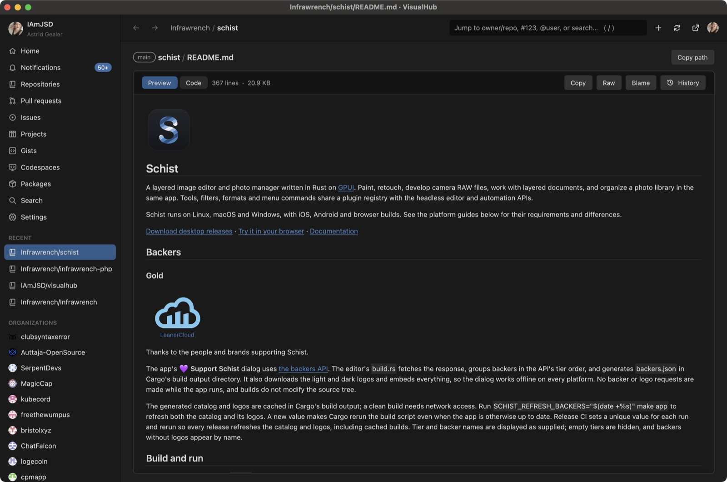Go forward using the right arrow icon
The height and width of the screenshot is (482, 727).
click(155, 28)
